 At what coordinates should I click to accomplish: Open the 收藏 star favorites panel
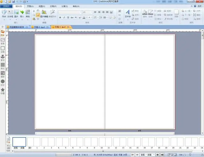3,91
